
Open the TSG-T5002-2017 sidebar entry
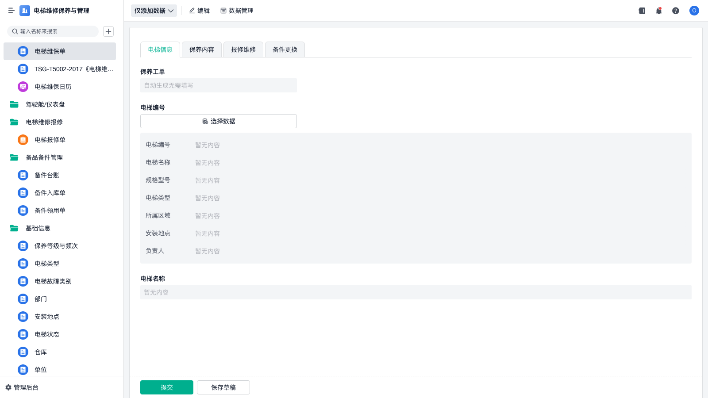point(60,69)
